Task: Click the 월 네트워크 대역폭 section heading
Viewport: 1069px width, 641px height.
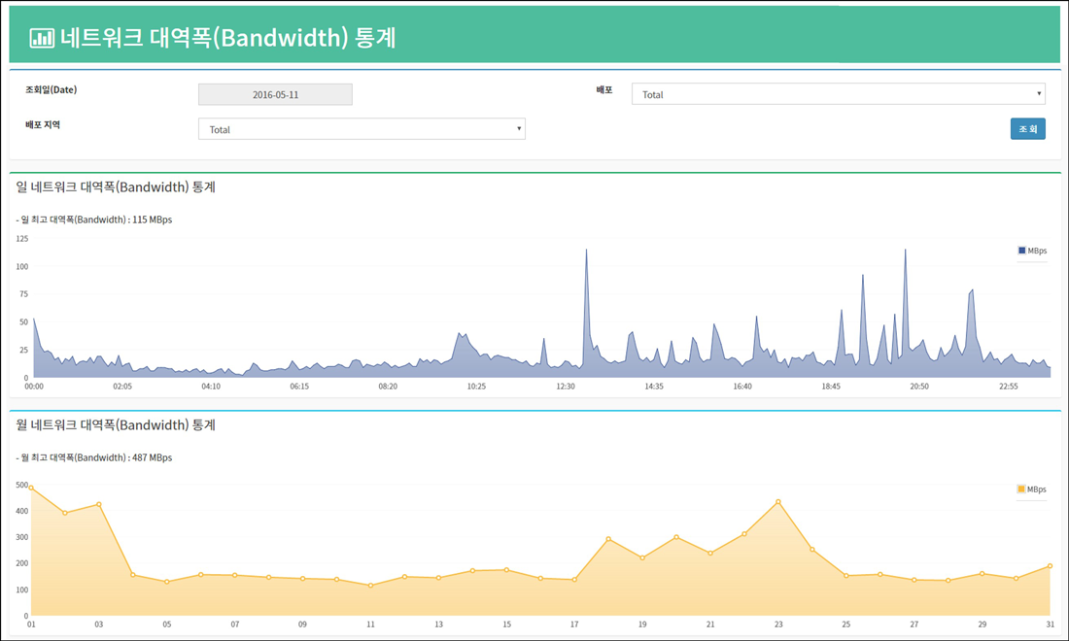Action: pos(116,424)
